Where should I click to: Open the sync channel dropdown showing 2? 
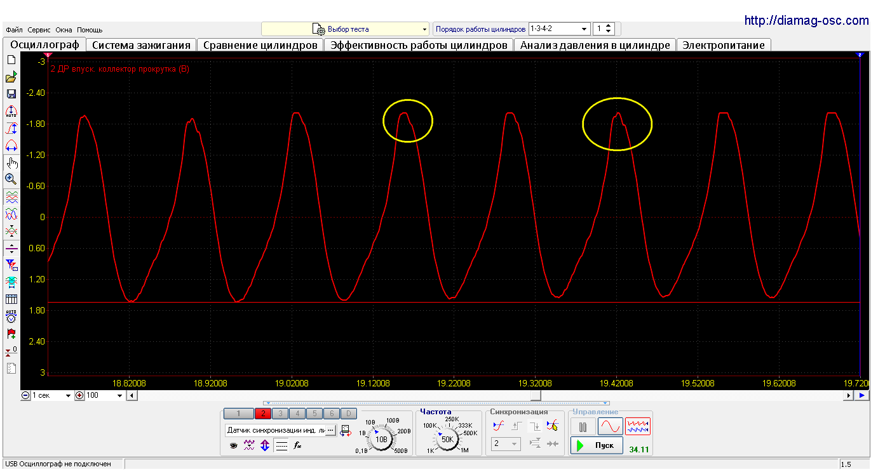pos(506,443)
